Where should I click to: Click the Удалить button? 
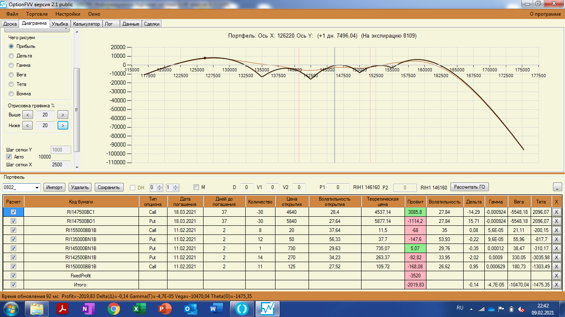pos(80,187)
